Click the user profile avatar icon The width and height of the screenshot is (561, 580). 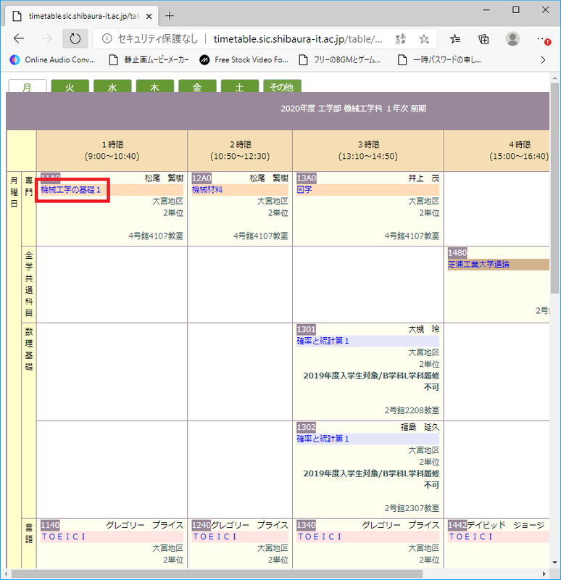pos(512,38)
